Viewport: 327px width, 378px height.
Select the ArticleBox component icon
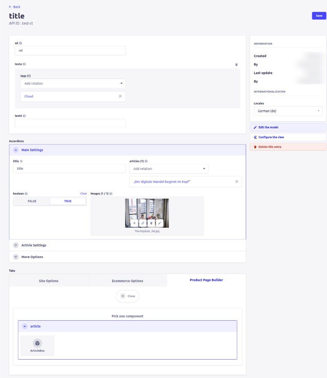point(37,343)
